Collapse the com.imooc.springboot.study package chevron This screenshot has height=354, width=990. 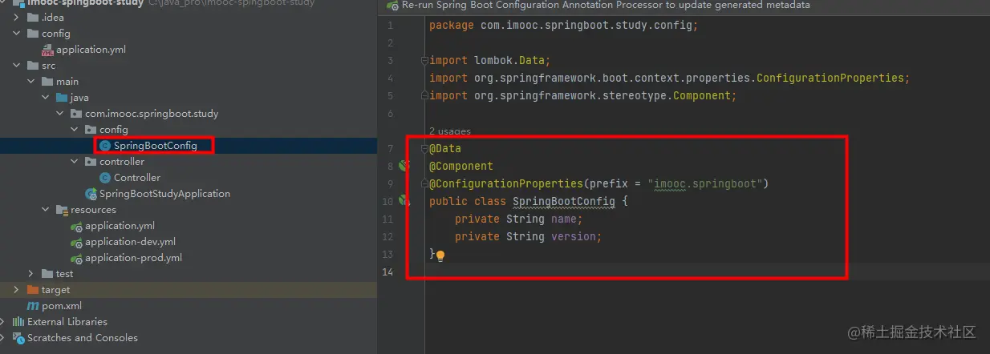pos(60,114)
